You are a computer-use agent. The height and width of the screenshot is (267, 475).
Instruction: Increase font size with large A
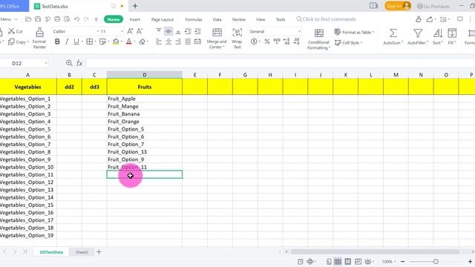point(130,31)
